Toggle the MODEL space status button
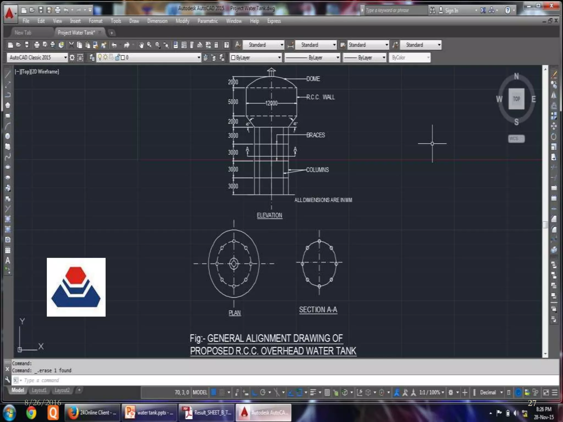This screenshot has height=422, width=563. (x=200, y=392)
